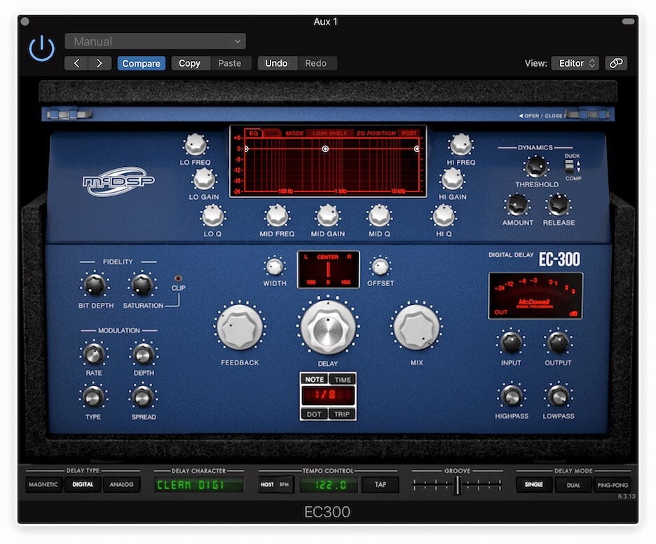The width and height of the screenshot is (656, 544).
Task: Select PING-PONG delay mode
Action: tap(613, 485)
